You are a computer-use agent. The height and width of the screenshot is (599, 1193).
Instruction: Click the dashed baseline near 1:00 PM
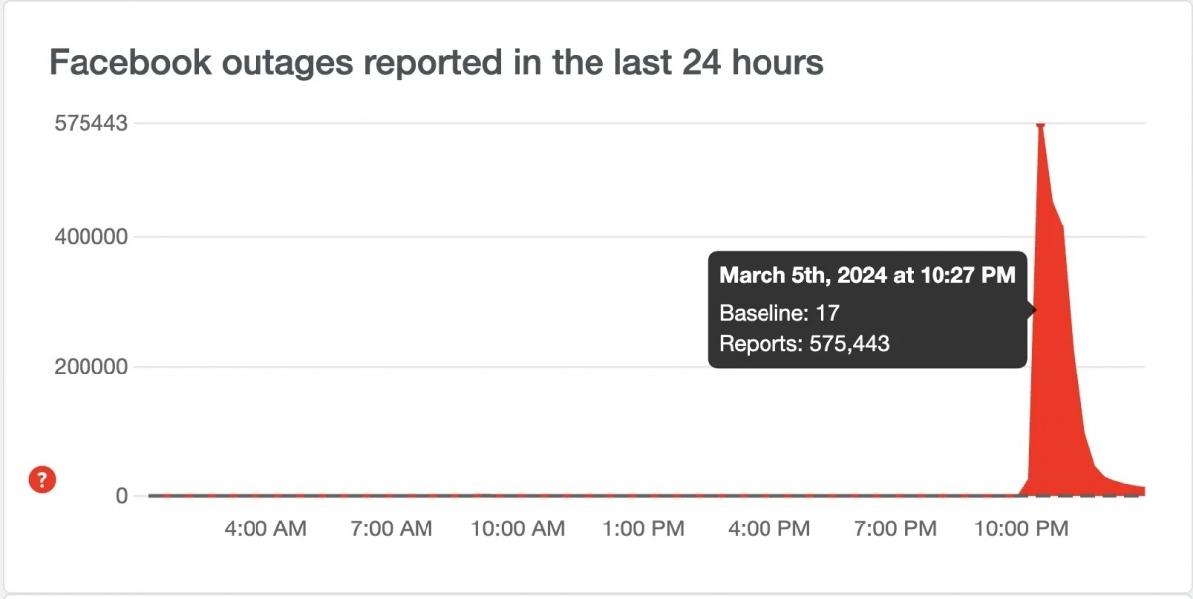643,495
